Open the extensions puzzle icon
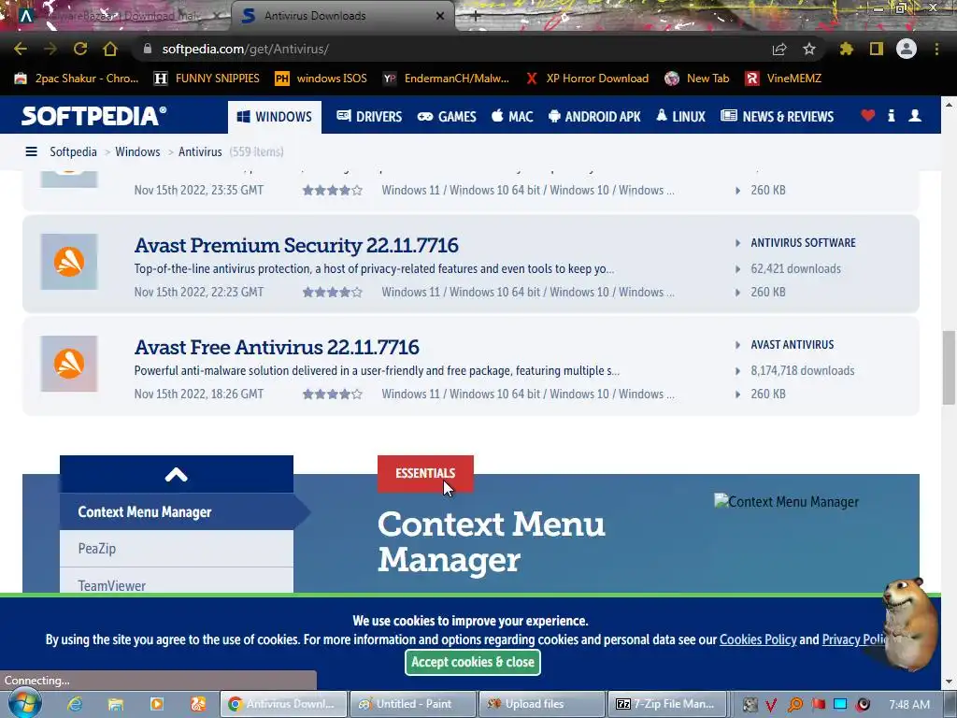 coord(847,49)
